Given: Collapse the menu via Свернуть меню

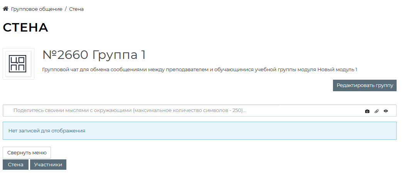Looking at the screenshot, I should 27,152.
